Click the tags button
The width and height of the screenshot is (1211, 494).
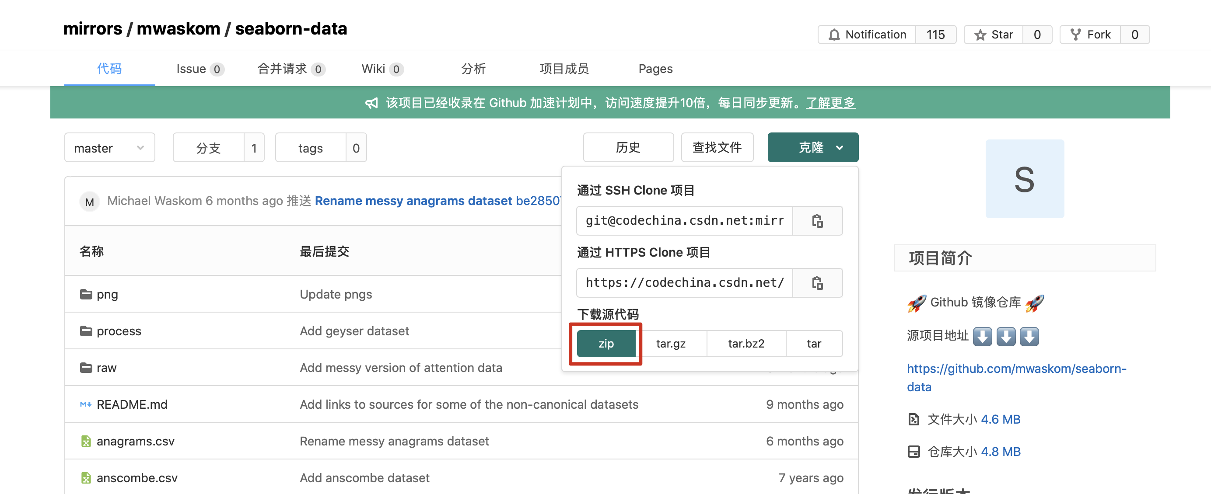point(310,148)
